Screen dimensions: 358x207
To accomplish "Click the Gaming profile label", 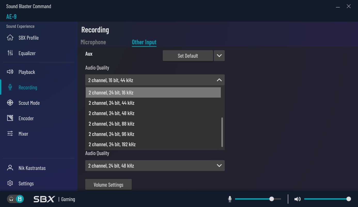I will tap(68, 199).
